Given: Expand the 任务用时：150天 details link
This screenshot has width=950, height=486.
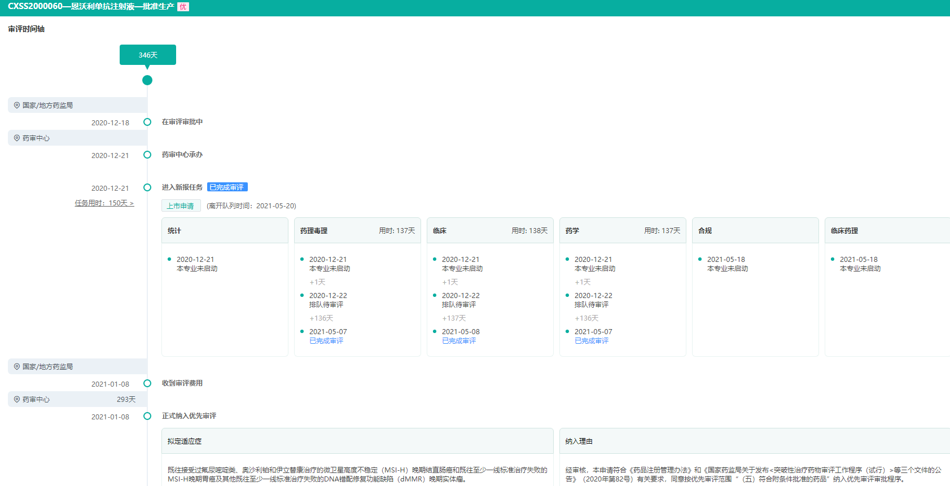Looking at the screenshot, I should (x=104, y=203).
